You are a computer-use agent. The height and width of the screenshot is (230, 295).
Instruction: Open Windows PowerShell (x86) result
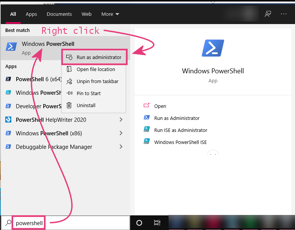(x=49, y=133)
